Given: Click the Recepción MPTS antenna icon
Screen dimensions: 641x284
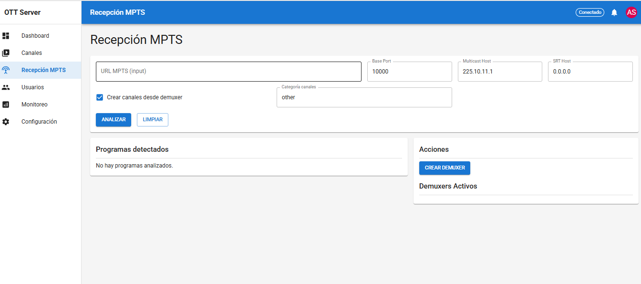Looking at the screenshot, I should [x=6, y=70].
